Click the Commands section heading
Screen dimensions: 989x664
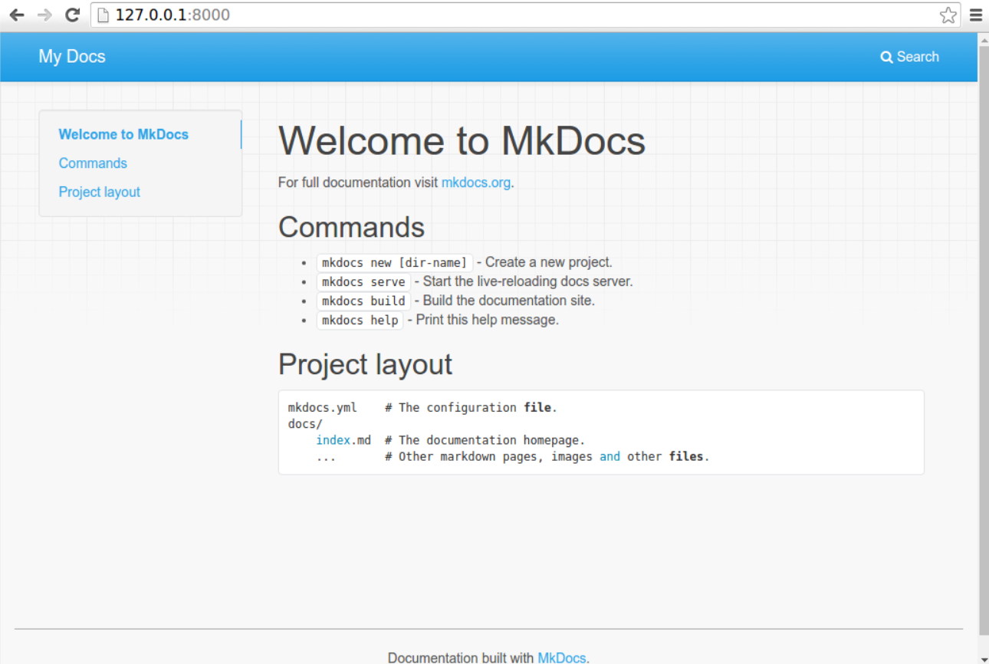(x=351, y=227)
